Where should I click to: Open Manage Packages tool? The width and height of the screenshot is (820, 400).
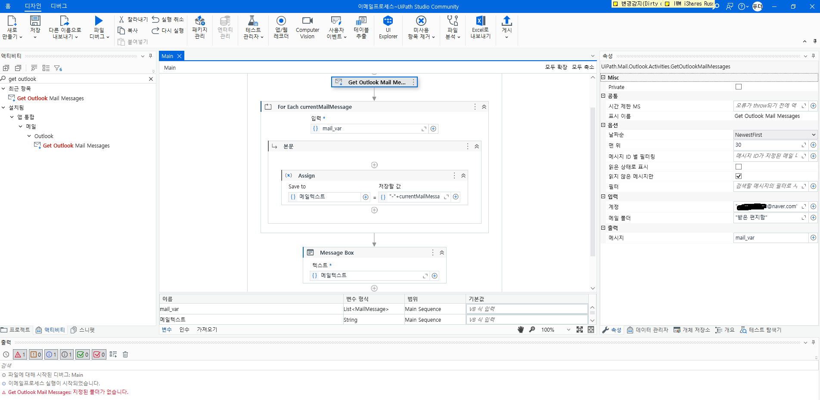click(x=199, y=20)
